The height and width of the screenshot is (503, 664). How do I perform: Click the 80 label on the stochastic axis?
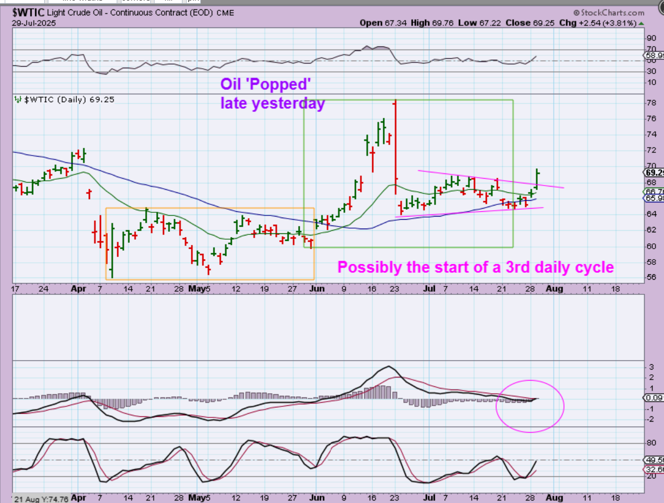651,443
